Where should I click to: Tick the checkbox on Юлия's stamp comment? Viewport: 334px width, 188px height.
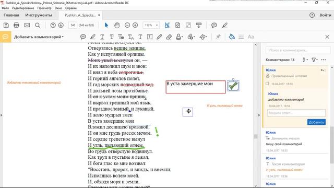[267, 84]
